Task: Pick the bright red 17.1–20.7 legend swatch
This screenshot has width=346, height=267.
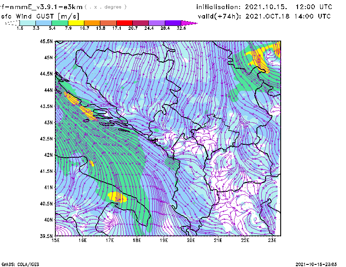Action: [124, 23]
